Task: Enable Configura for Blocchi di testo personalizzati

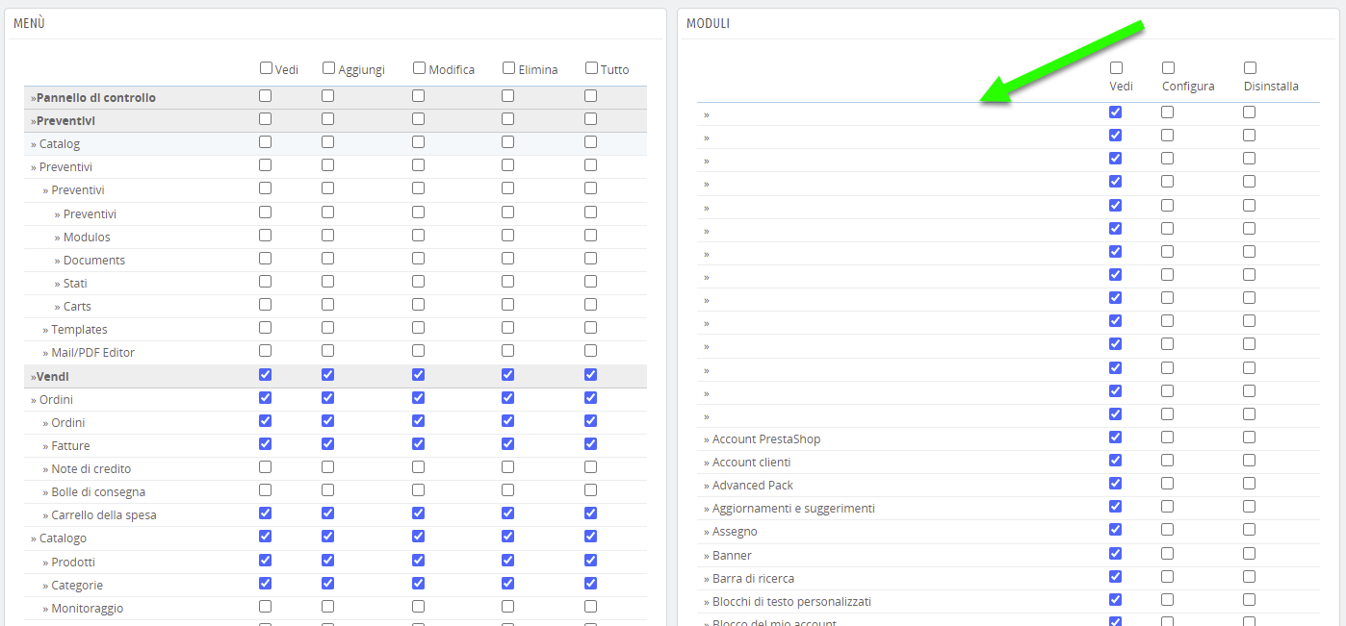Action: [1168, 600]
